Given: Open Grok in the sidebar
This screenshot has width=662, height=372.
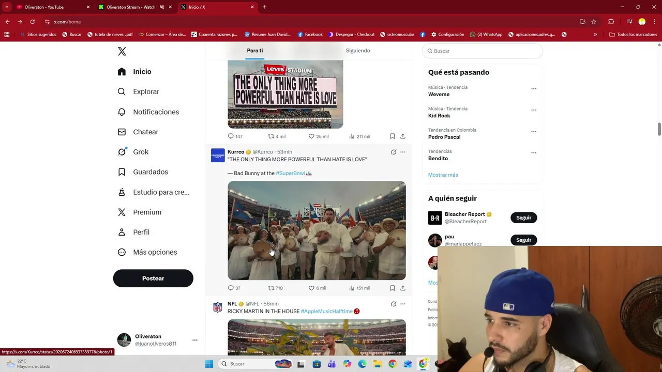Looking at the screenshot, I should click(x=133, y=152).
